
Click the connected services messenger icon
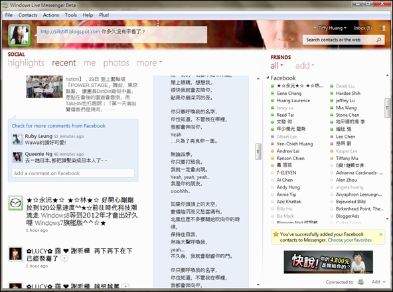(360, 282)
